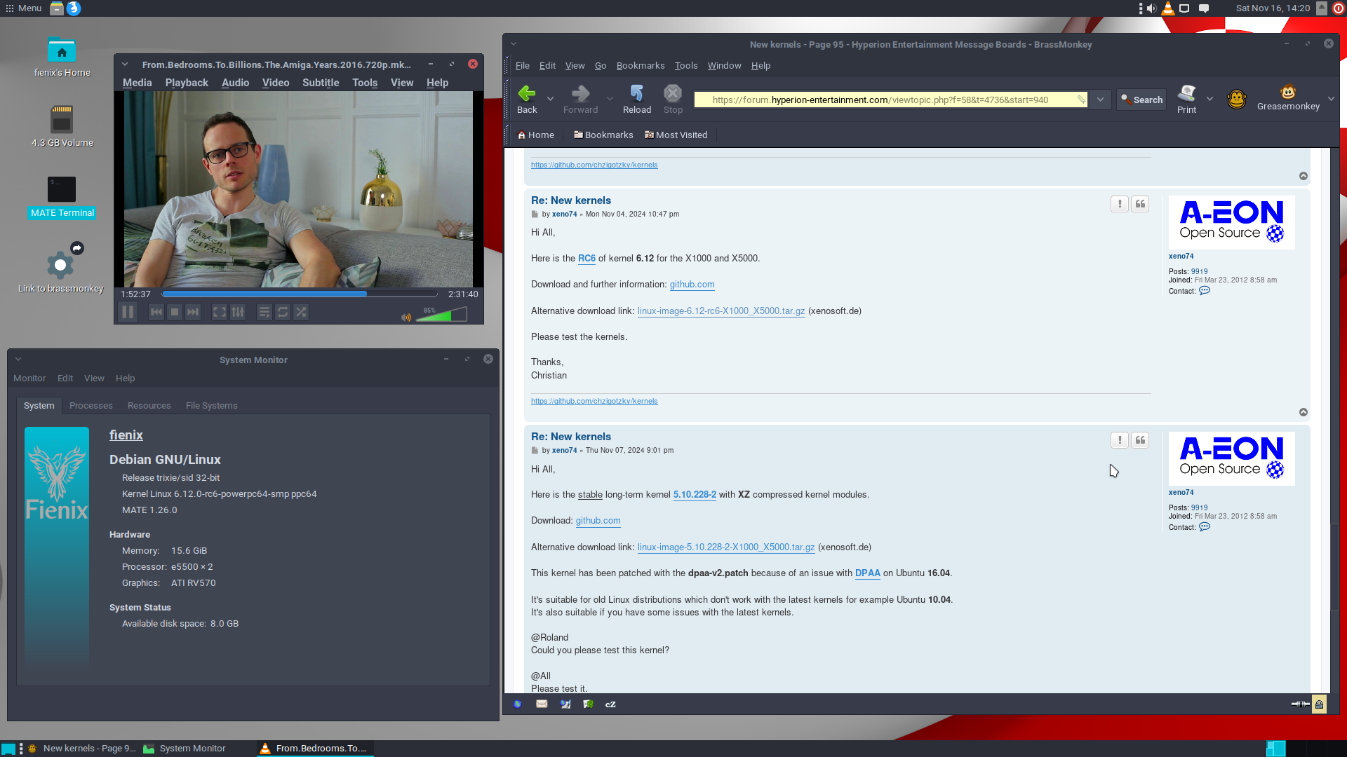1347x757 pixels.
Task: Click Back in BrassMonkey toolbar
Action: 527,100
